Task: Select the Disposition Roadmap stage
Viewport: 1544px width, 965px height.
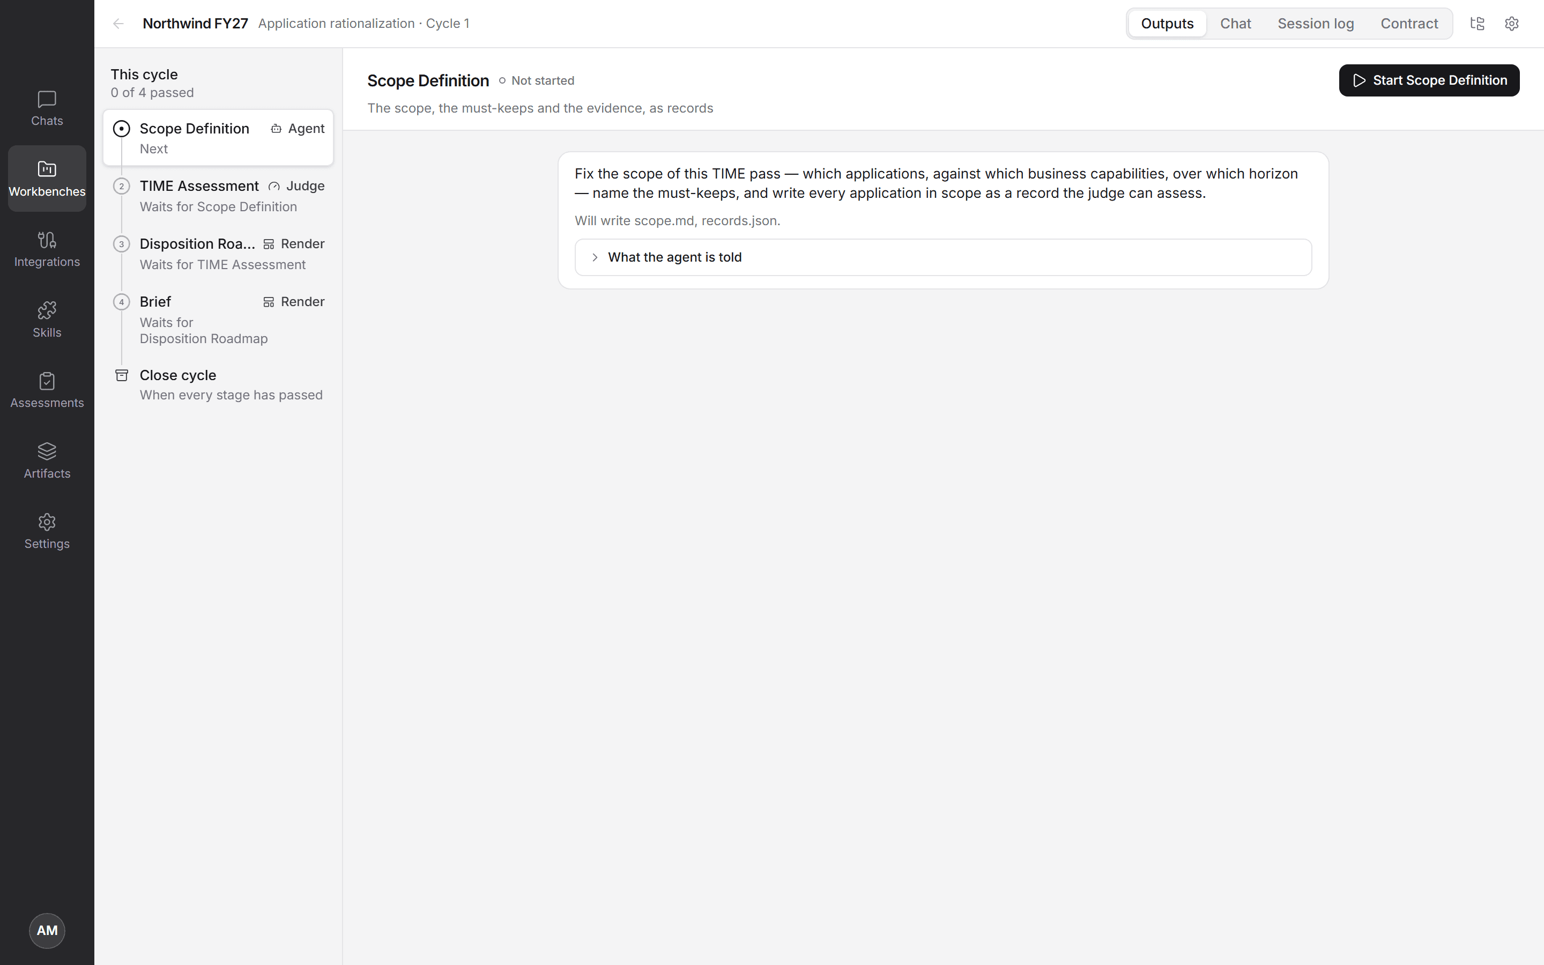Action: (x=218, y=254)
